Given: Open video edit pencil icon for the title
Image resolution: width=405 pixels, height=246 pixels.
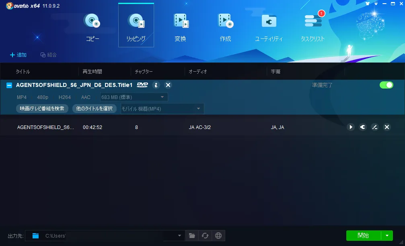Looking at the screenshot, I should 375,127.
